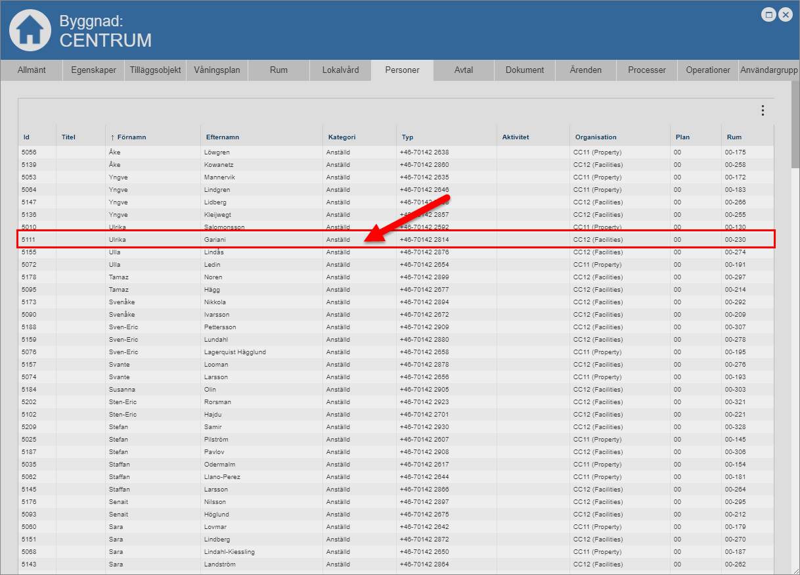
Task: Click room 00-328 in Stefan Samir's row
Action: [735, 427]
